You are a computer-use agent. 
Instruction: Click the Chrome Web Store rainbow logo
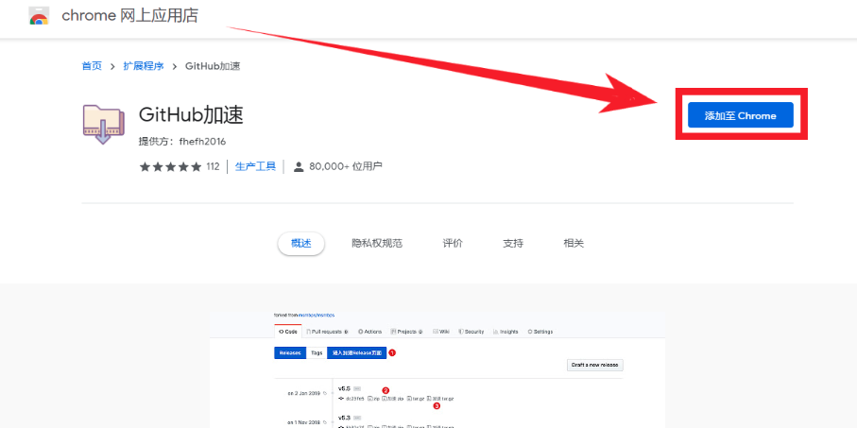click(39, 15)
